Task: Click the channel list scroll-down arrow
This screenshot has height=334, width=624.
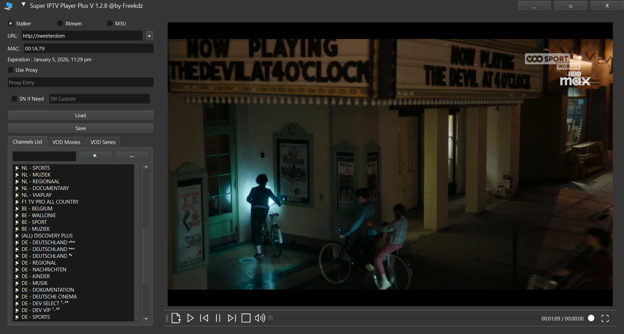Action: pos(146,318)
